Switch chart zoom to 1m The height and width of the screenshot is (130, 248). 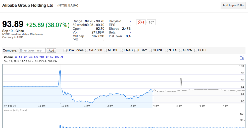tap(25, 57)
